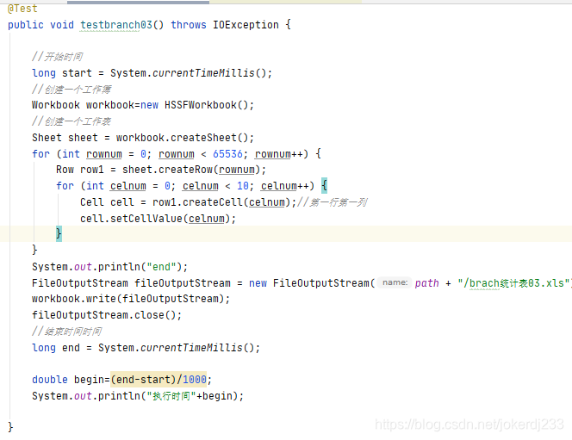Click the "end" string literal
572x440 pixels.
(x=161, y=267)
